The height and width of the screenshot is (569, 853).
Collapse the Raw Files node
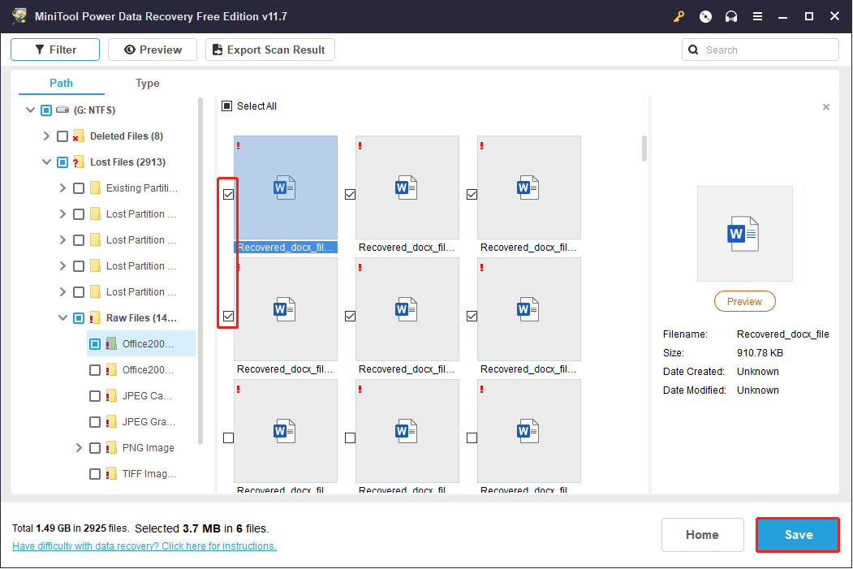click(62, 317)
